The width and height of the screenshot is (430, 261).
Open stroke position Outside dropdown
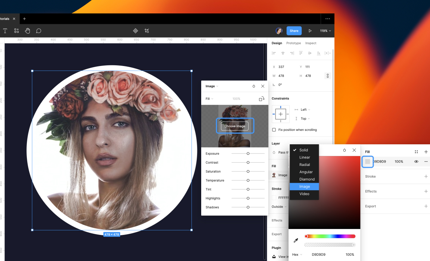(279, 207)
